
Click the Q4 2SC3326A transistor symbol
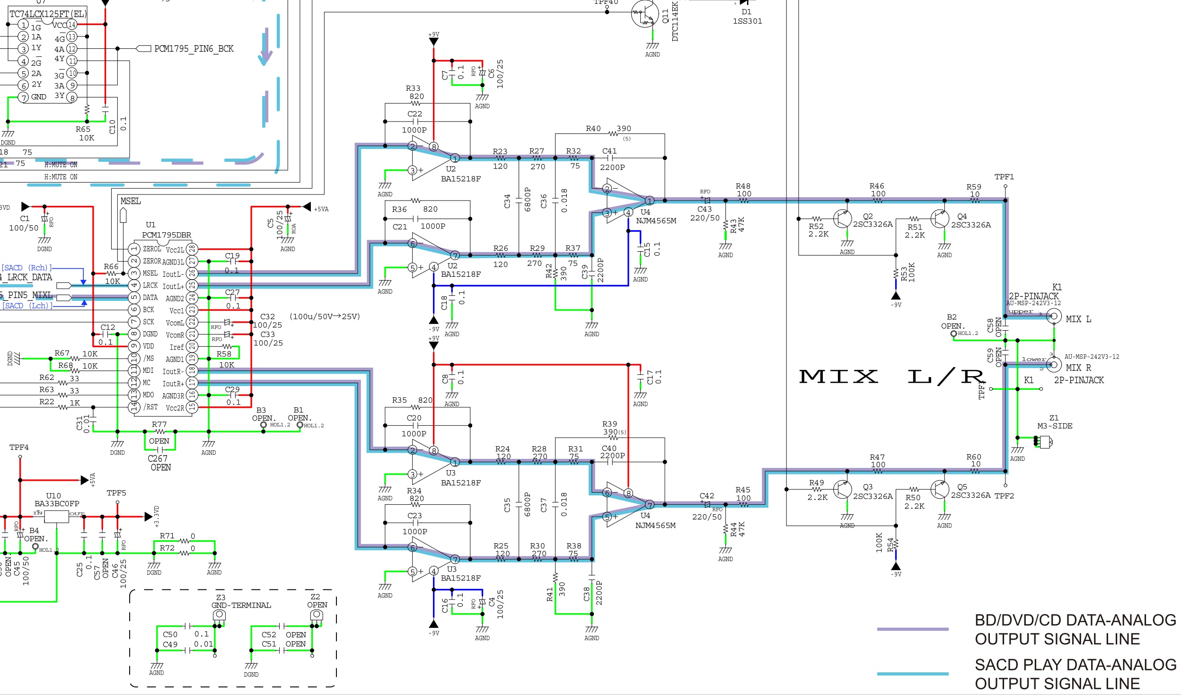pos(939,219)
